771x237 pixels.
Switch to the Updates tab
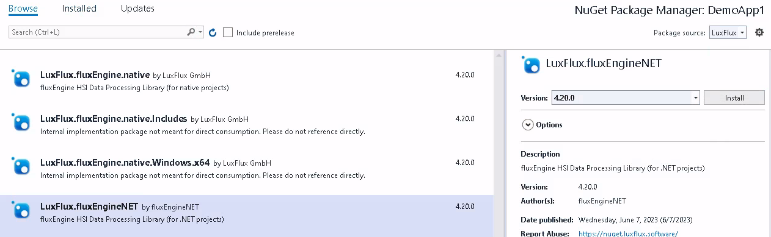(137, 9)
